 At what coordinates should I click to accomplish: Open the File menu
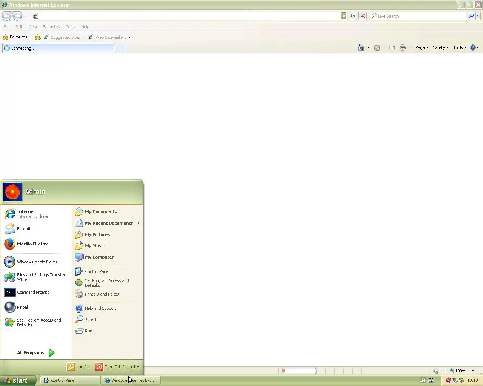click(6, 27)
